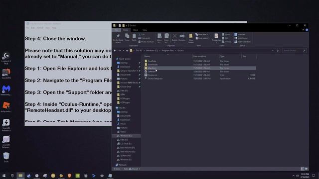Viewport: 319px width, 179px height.
Task: Click Cut in the Clipboard group
Action: 142,34
